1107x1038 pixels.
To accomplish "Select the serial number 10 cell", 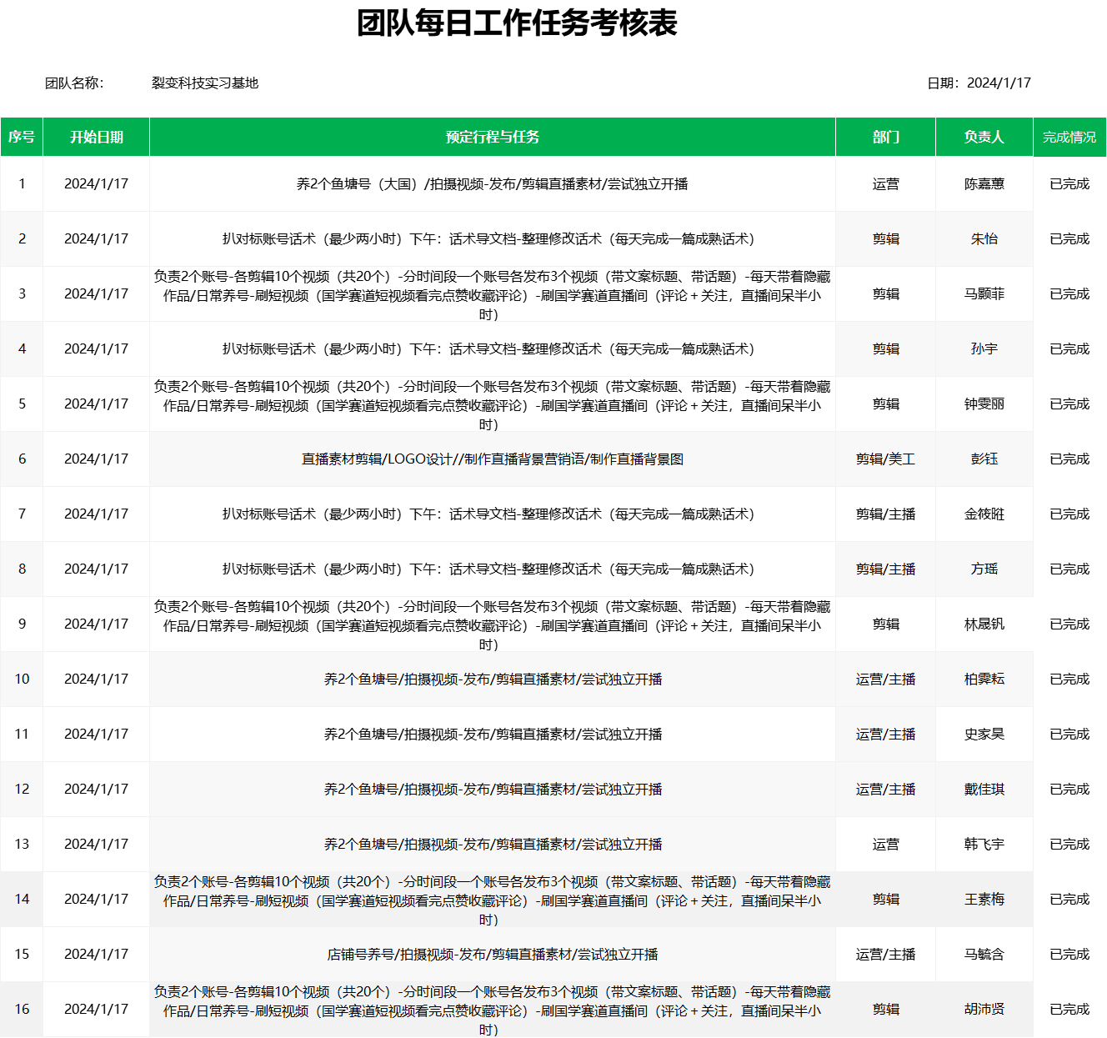I will pos(22,679).
